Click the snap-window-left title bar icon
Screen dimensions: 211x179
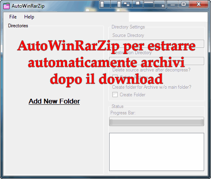(105, 4)
